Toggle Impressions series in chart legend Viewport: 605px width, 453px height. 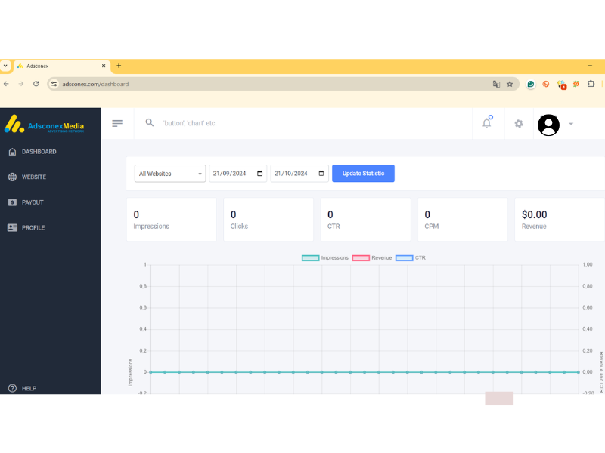pyautogui.click(x=326, y=258)
